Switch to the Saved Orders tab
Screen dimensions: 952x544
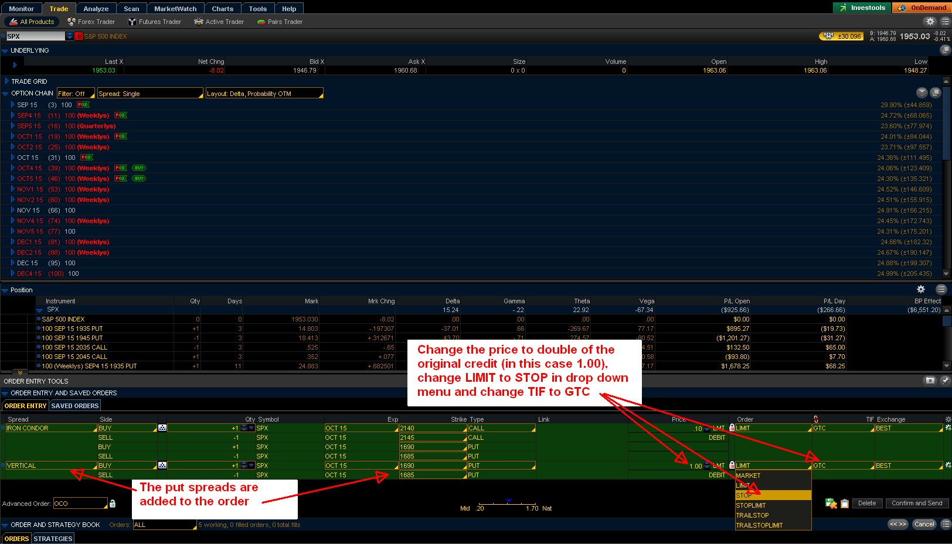pyautogui.click(x=75, y=405)
